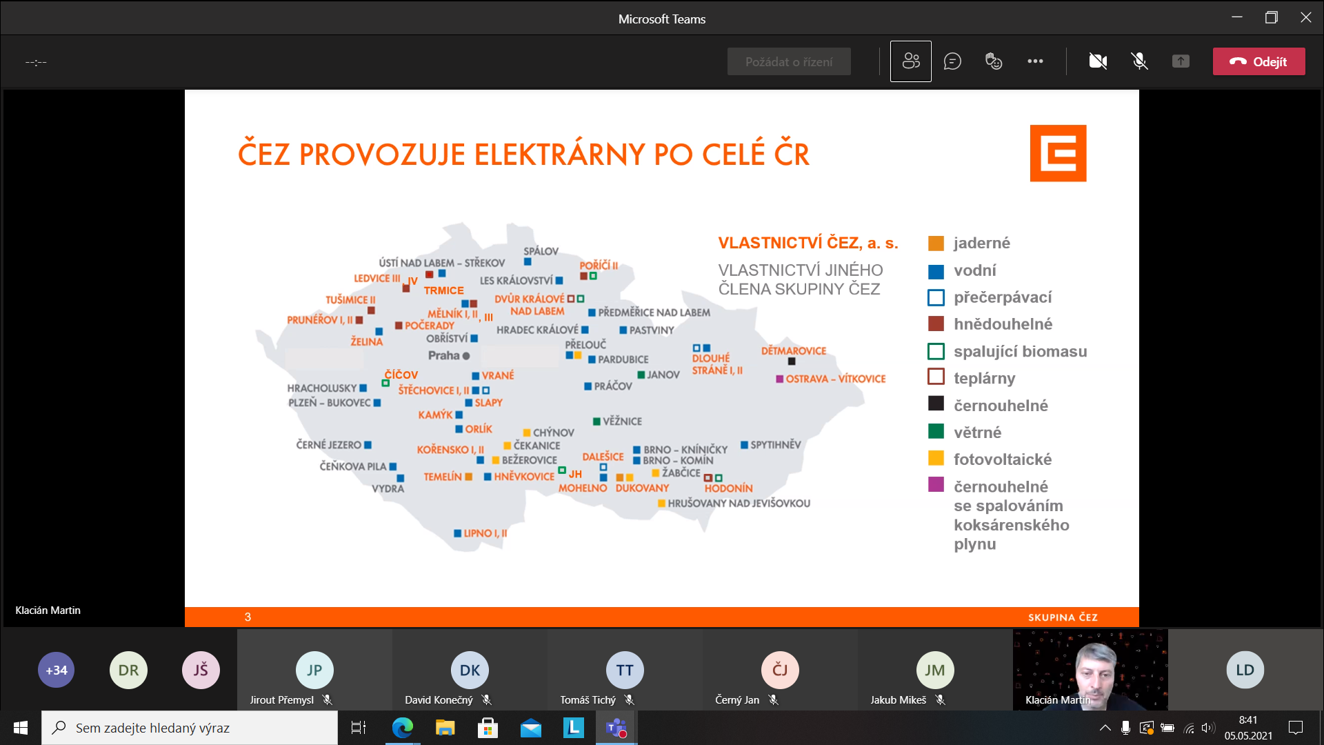Open the clock showing 8:41

pyautogui.click(x=1248, y=728)
